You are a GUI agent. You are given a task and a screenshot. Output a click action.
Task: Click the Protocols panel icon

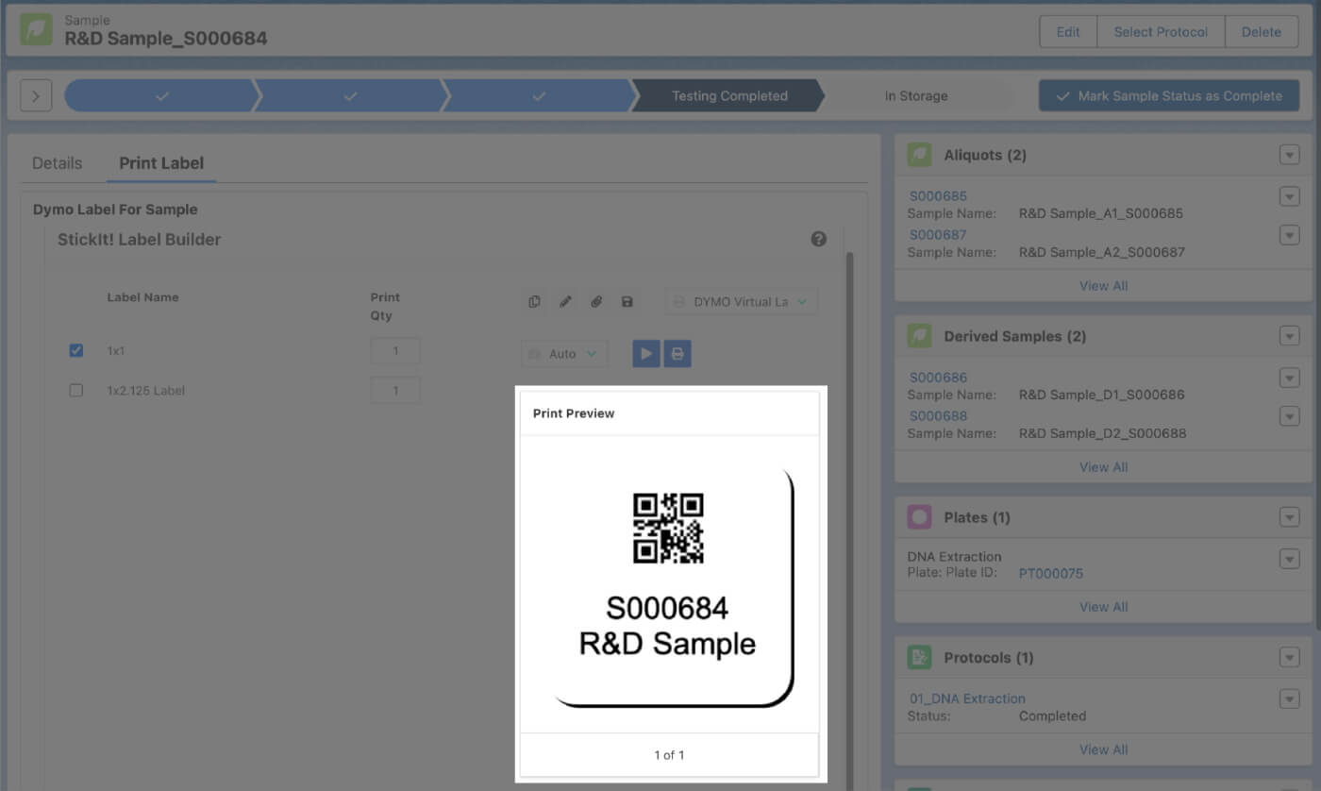coord(919,657)
